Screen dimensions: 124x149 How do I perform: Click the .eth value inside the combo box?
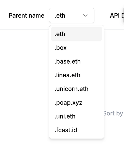pyautogui.click(x=60, y=16)
